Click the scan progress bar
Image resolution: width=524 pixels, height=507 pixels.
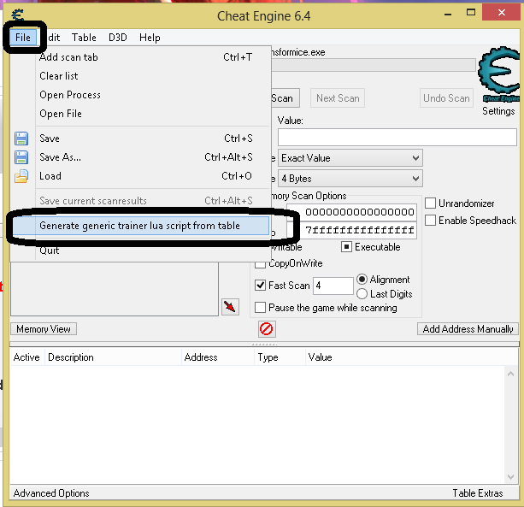tap(374, 65)
